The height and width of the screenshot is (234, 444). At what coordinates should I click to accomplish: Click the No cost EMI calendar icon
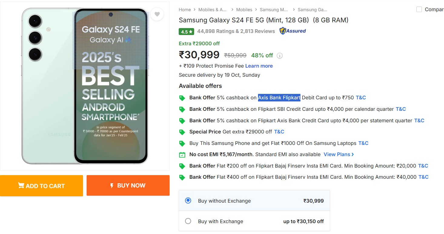pyautogui.click(x=182, y=155)
